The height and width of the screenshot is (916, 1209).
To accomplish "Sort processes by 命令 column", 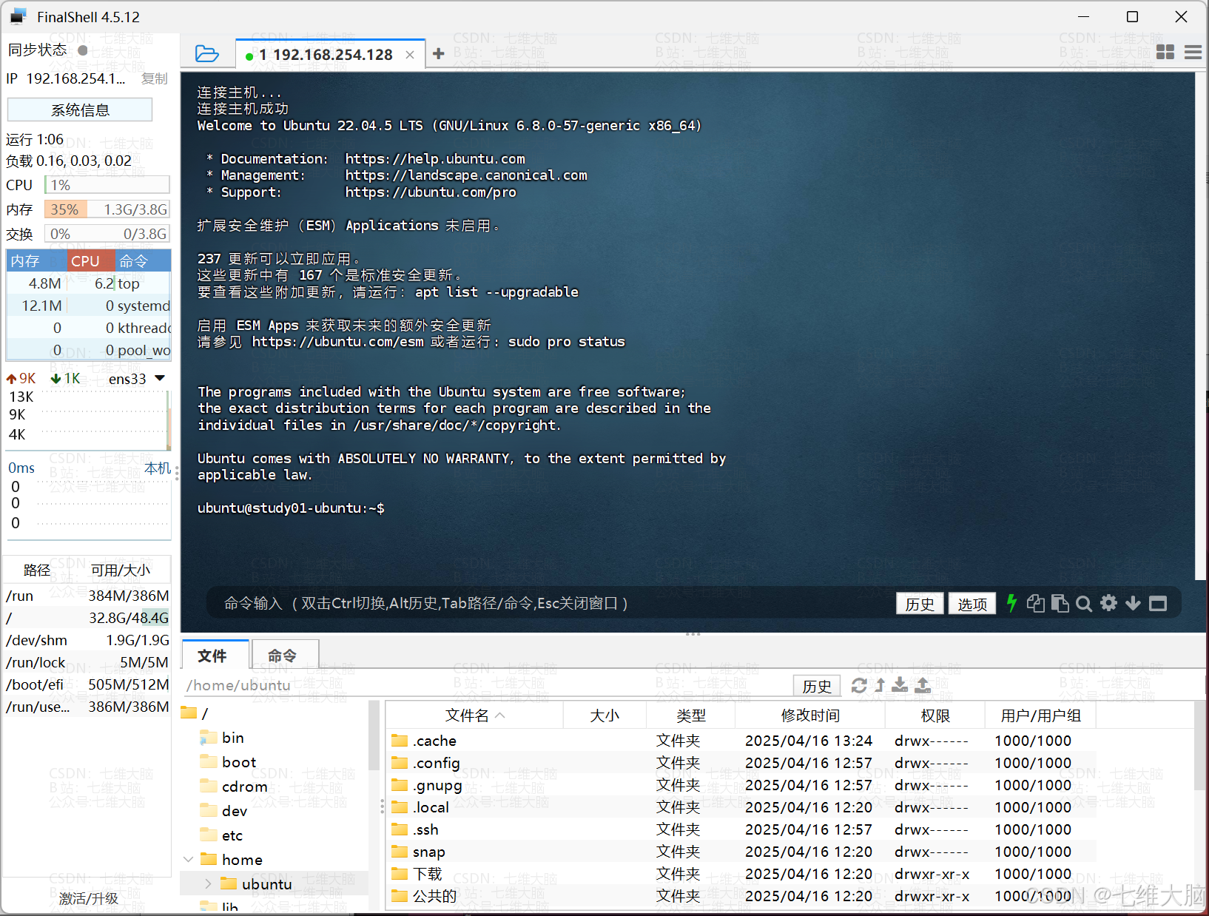I will click(x=142, y=261).
